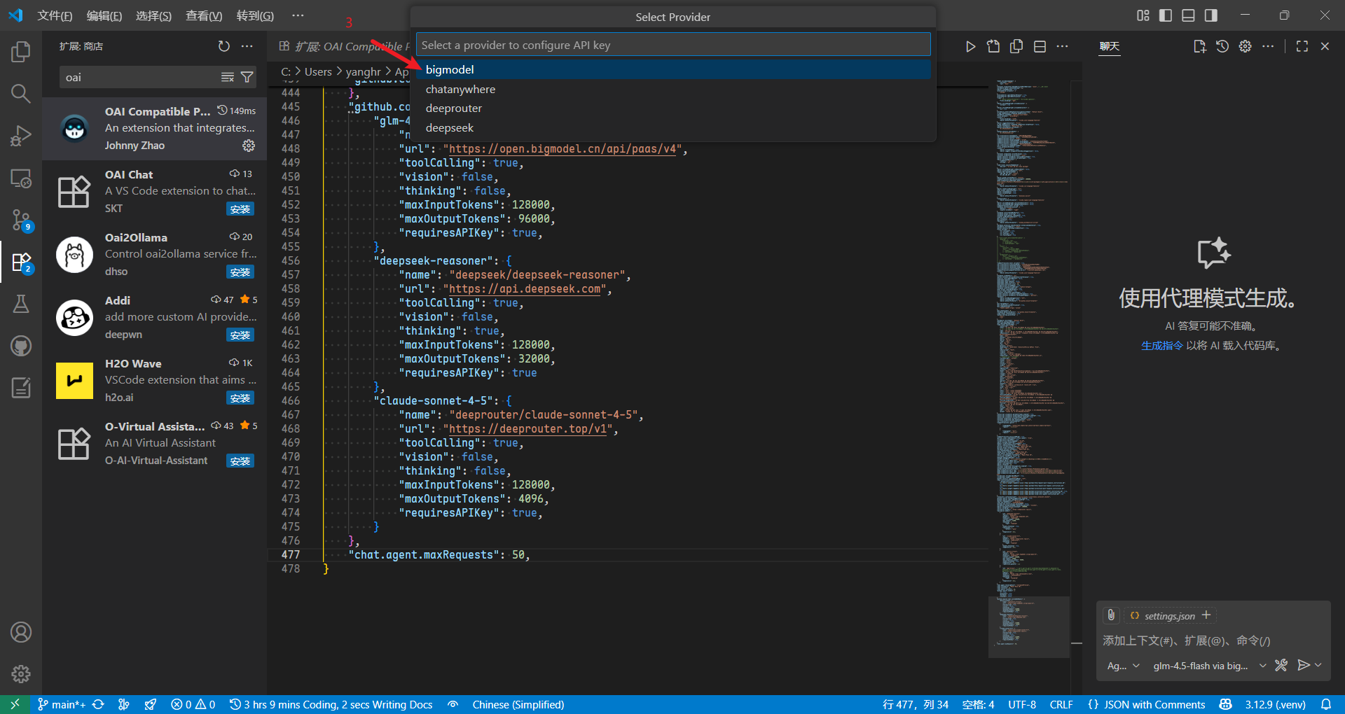Open the glm-4.5-flash model picker
Screen dimensions: 1345x714
tap(1209, 666)
